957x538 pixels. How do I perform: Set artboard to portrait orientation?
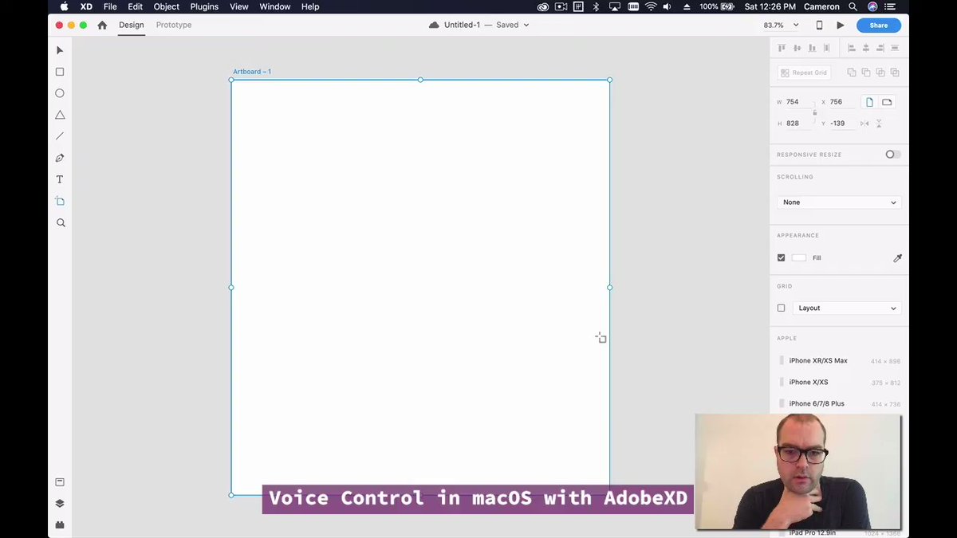(x=869, y=102)
